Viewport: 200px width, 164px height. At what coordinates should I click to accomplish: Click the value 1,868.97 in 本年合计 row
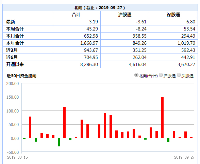[x=89, y=43]
